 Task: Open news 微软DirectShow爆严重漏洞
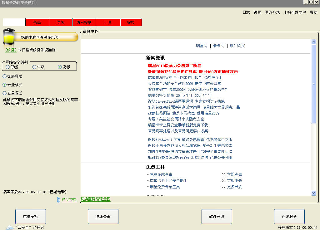pyautogui.click(x=186, y=101)
